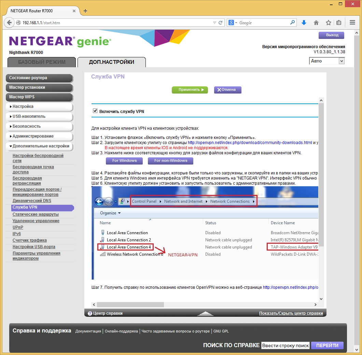Open Беспроводная точка доступа link

[x=33, y=169]
